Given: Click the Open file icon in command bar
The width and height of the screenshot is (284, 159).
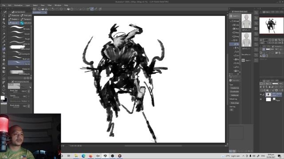Looking at the screenshot, I should click(x=43, y=9).
